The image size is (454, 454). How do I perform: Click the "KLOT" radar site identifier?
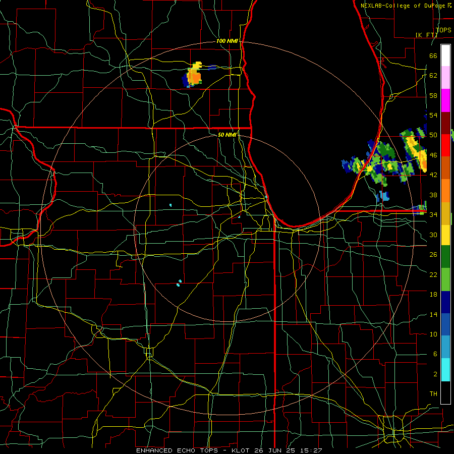[242, 450]
